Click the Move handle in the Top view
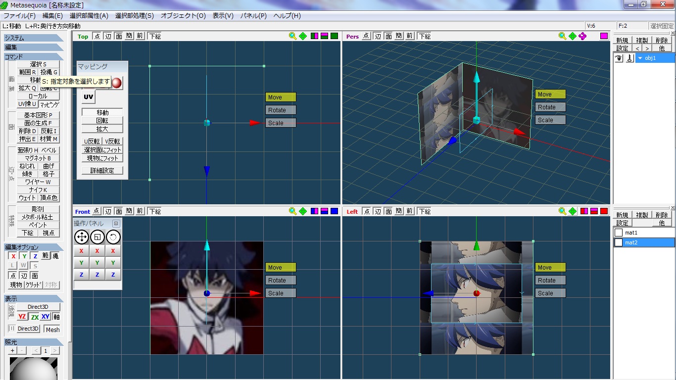The image size is (676, 380). click(281, 97)
